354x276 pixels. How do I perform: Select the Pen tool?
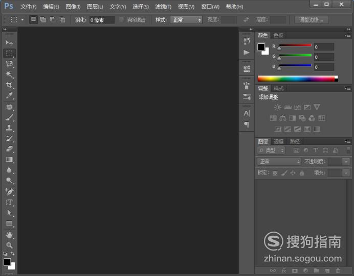[9, 192]
